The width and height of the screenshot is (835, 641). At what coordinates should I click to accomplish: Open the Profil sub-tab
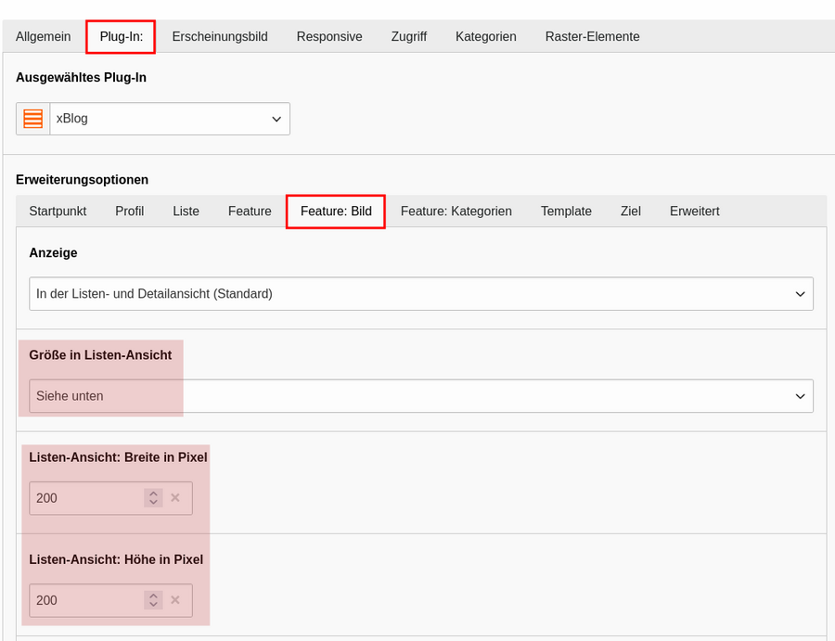coord(129,212)
